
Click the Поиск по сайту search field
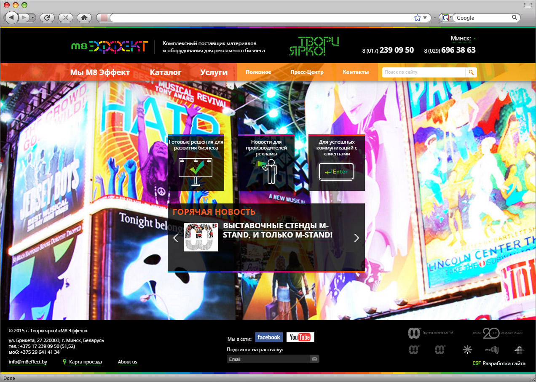point(424,72)
